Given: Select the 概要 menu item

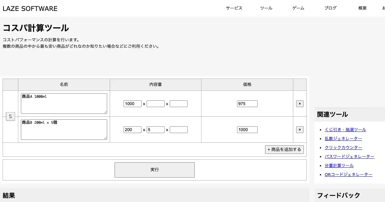Looking at the screenshot, I should click(362, 8).
